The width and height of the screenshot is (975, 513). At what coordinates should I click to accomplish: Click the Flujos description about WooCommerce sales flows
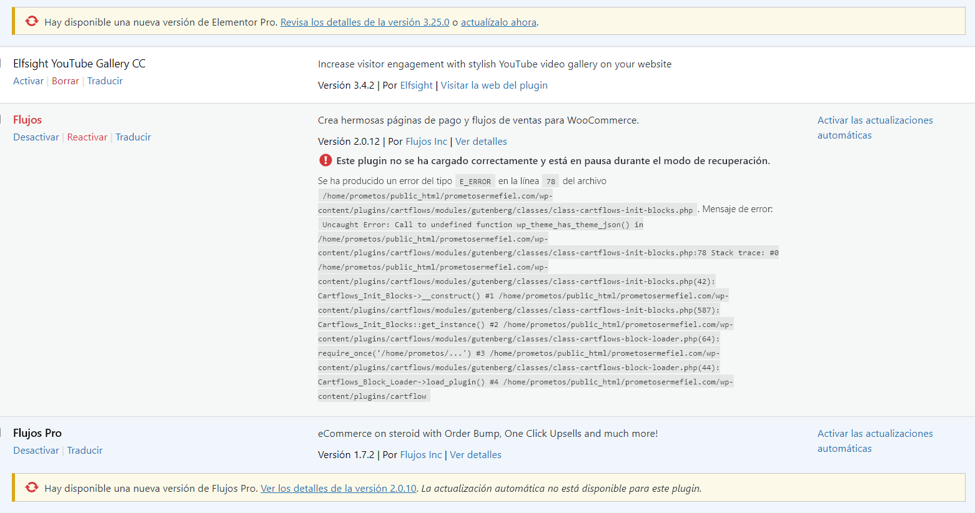478,120
